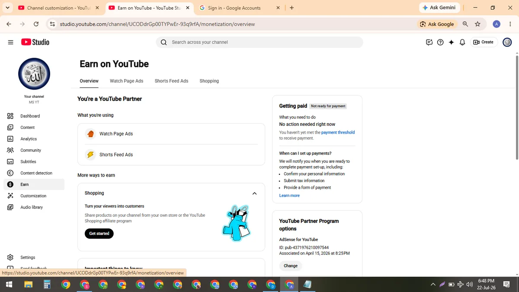Click the Ask Gemini button

pyautogui.click(x=439, y=8)
